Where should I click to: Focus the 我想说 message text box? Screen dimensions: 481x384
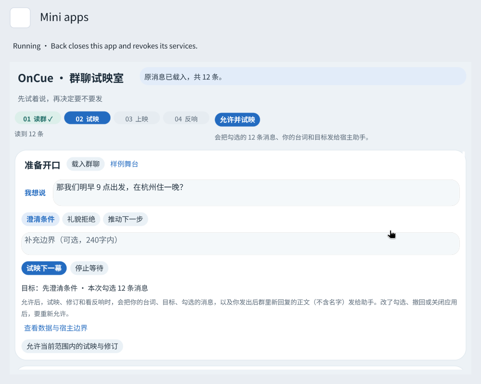pos(256,192)
